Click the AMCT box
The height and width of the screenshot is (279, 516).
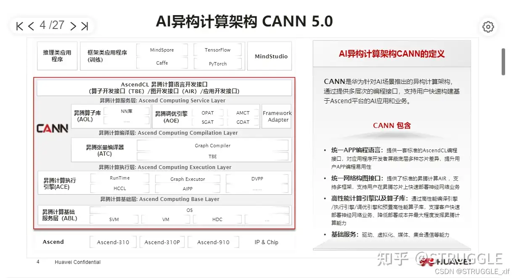(x=243, y=113)
